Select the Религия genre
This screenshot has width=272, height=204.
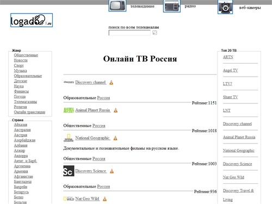pos(20,107)
